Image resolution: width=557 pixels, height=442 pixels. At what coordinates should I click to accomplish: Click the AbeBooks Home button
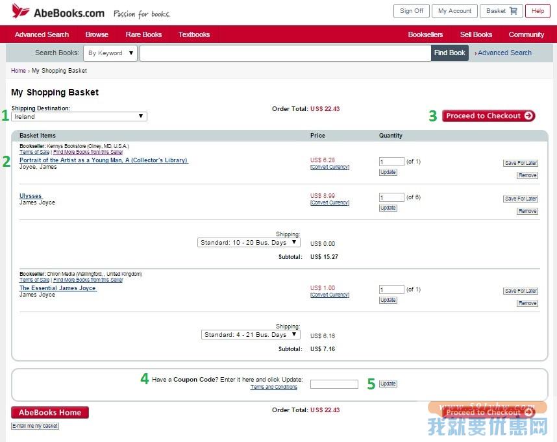50,412
